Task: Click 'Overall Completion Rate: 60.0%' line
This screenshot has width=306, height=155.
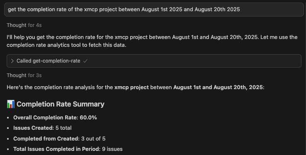Action: [x=55, y=118]
